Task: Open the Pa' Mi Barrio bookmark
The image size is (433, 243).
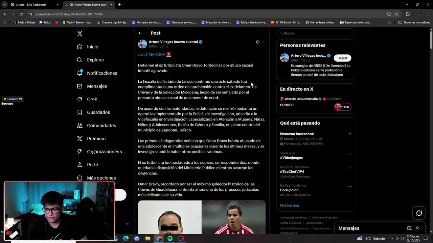Action: coord(286,23)
